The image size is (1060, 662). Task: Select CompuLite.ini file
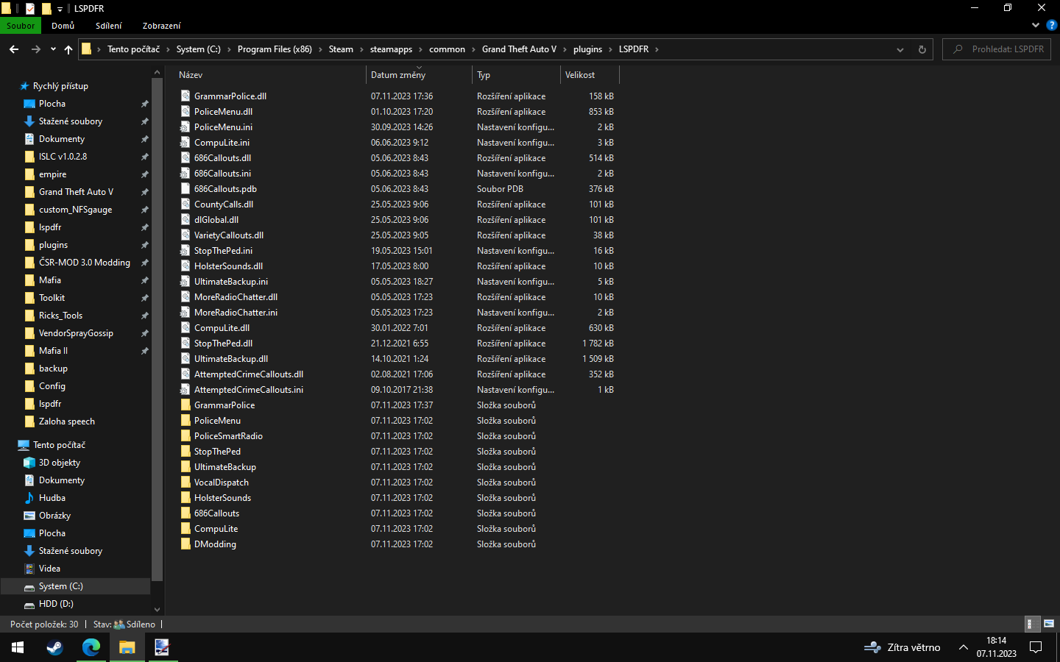[x=222, y=143]
